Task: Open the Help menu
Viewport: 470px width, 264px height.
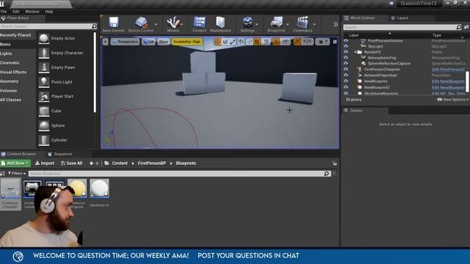Action: 49,12
